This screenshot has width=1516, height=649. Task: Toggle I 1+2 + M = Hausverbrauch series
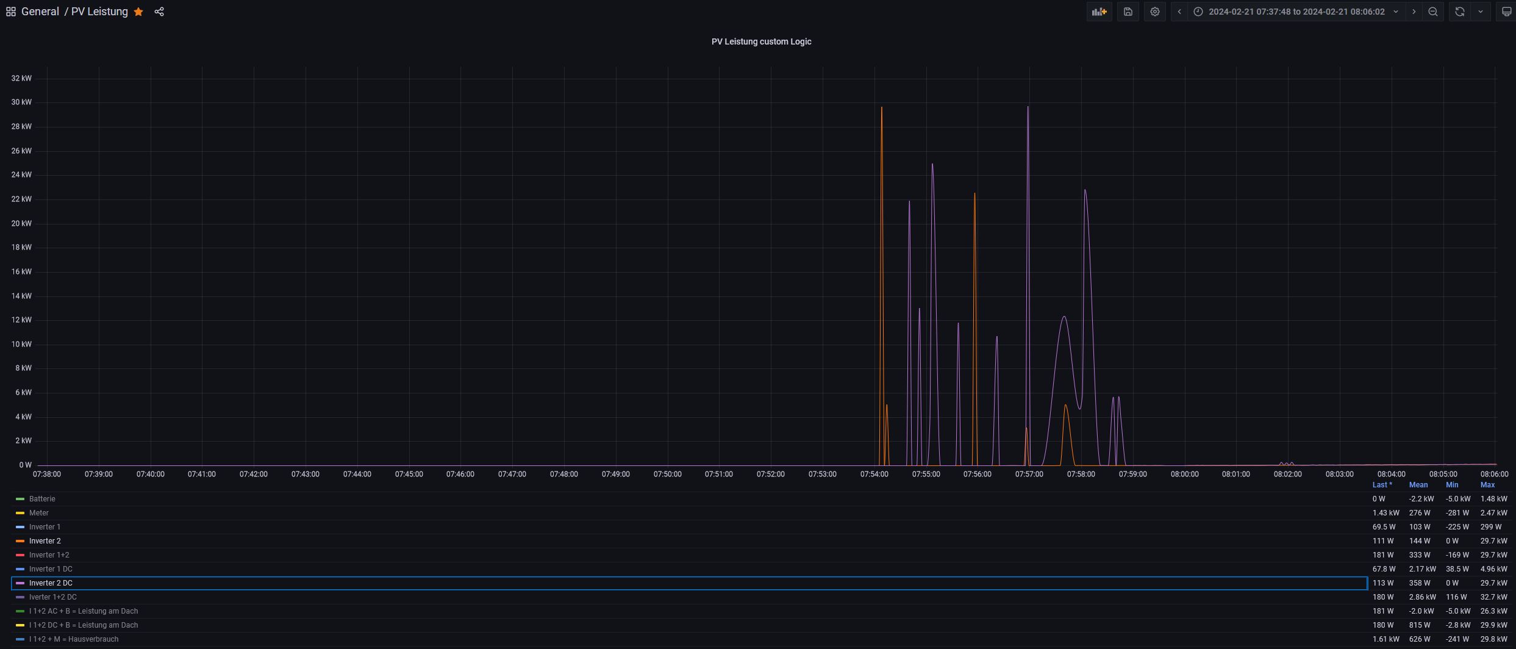74,639
